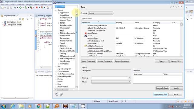
Task: Click the Apply and Close button
Action: [x=160, y=94]
